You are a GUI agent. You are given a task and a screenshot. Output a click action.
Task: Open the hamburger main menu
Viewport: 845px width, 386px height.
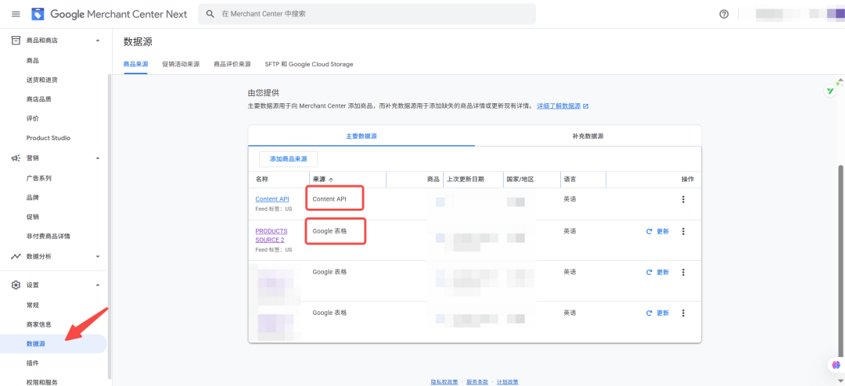click(x=16, y=14)
